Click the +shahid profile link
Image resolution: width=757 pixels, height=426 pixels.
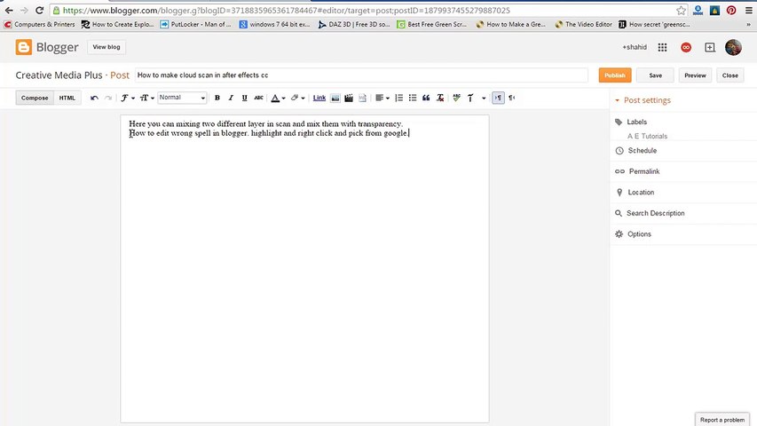[x=635, y=47]
